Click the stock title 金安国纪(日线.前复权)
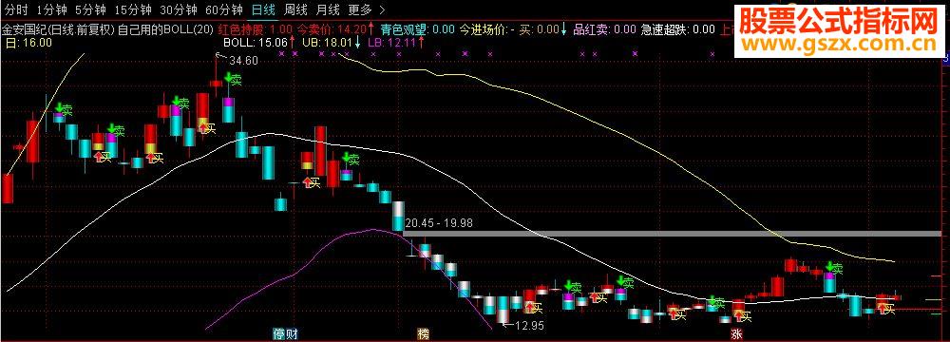Image resolution: width=950 pixels, height=342 pixels. (x=58, y=28)
